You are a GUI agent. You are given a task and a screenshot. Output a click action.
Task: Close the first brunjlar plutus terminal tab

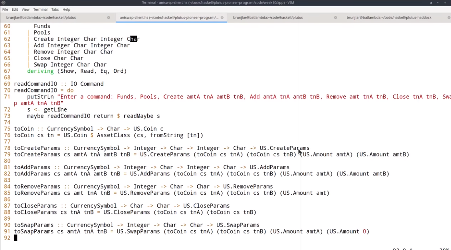click(109, 18)
